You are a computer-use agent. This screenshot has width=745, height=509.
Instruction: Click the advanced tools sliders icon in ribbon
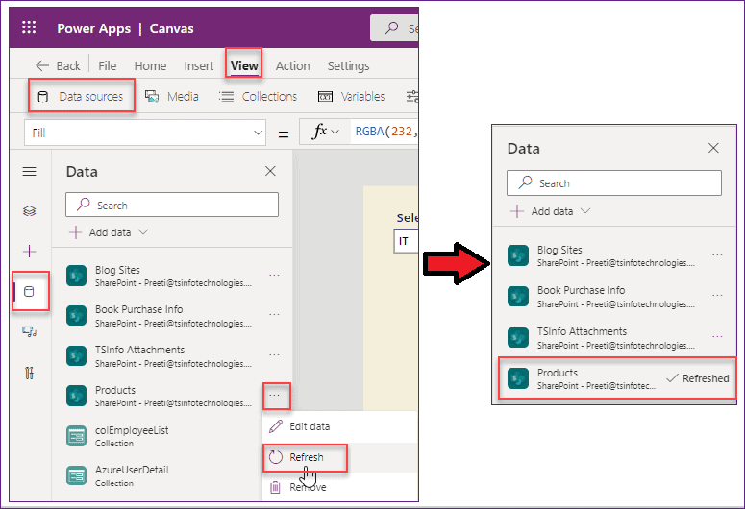412,96
